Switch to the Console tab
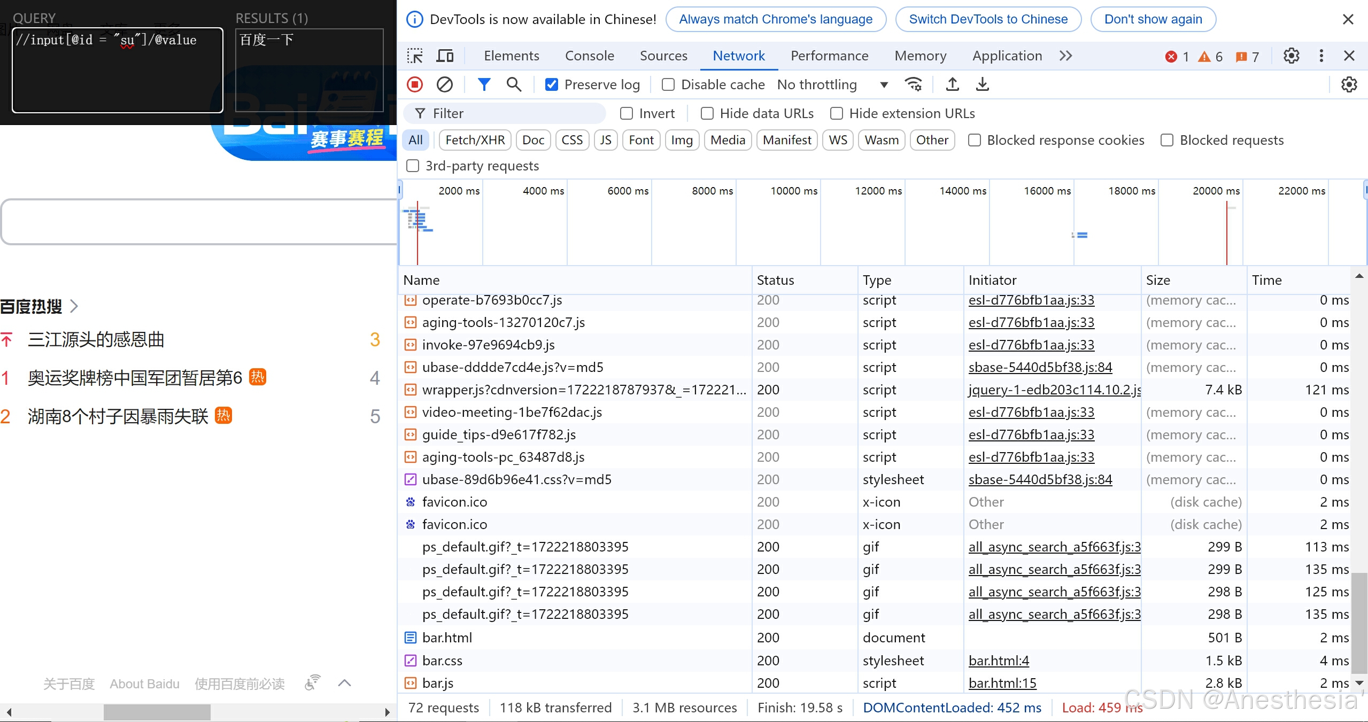This screenshot has width=1368, height=722. click(x=590, y=56)
